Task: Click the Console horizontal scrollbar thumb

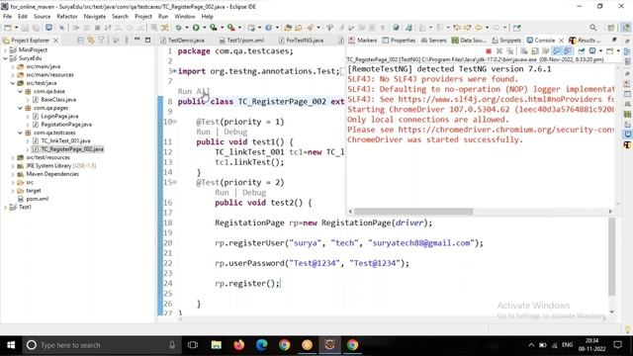Action: [413, 211]
